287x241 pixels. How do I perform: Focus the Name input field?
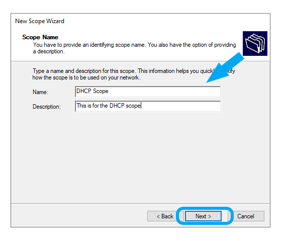click(148, 92)
